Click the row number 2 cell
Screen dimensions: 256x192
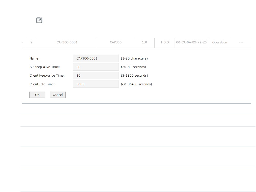31,42
